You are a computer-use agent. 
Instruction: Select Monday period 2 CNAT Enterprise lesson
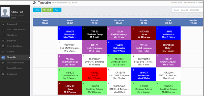pos(70,47)
